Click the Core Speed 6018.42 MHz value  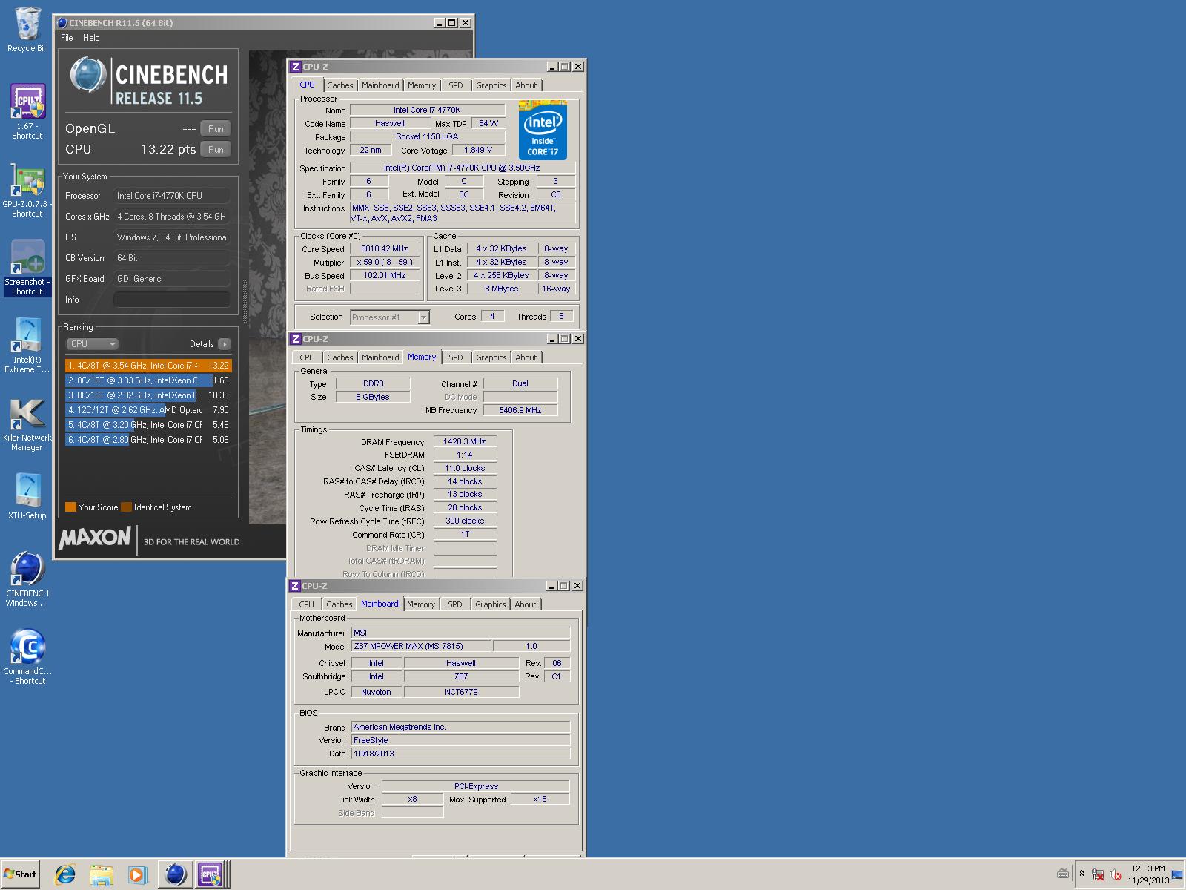coord(385,249)
